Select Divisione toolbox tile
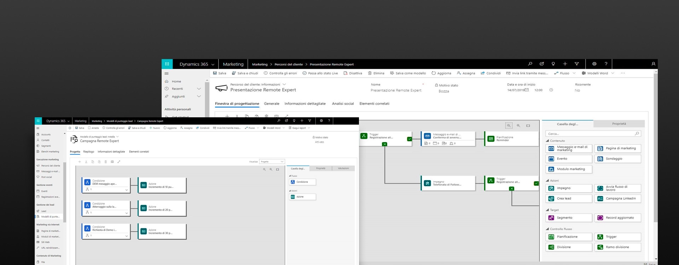The image size is (679, 265). tap(569, 247)
